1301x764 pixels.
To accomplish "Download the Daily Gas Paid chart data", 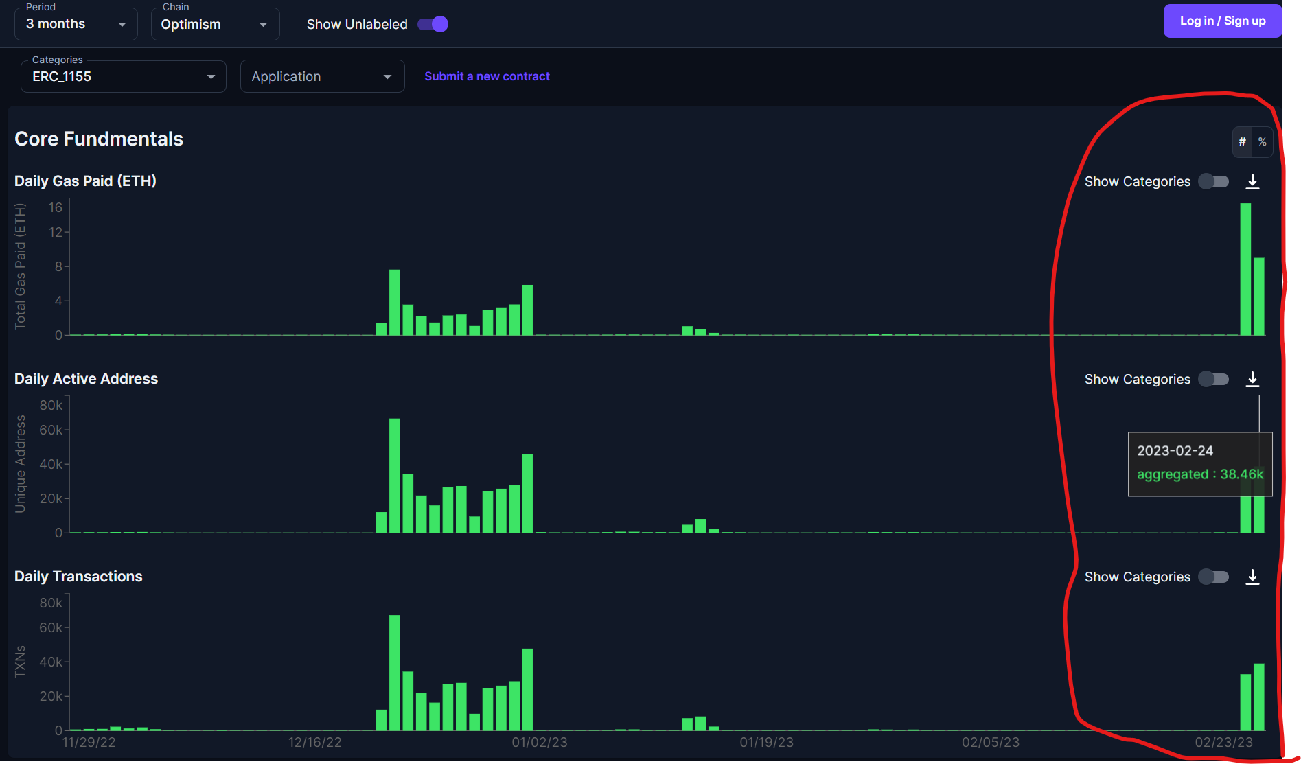I will pyautogui.click(x=1252, y=182).
